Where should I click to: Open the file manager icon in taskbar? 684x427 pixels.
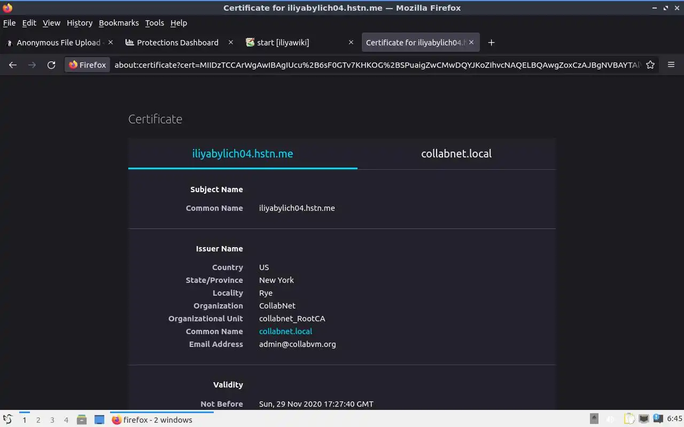[82, 420]
